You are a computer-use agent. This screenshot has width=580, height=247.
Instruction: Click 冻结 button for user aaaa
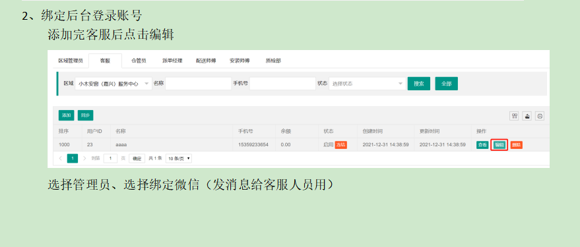tap(340, 145)
